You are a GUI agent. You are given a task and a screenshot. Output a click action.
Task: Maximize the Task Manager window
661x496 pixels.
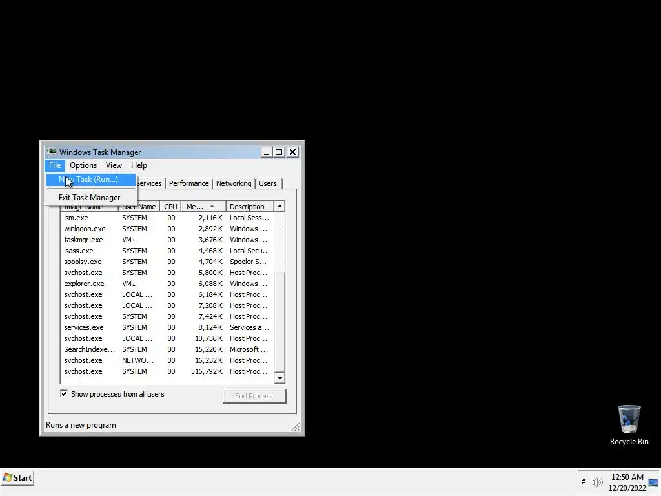(x=279, y=152)
